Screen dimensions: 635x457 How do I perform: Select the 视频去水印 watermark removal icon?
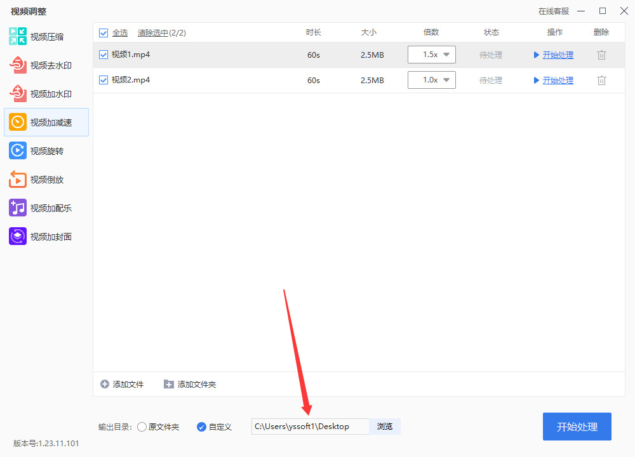click(18, 65)
